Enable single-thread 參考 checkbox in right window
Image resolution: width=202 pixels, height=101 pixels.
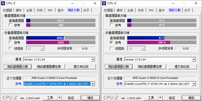(111, 25)
